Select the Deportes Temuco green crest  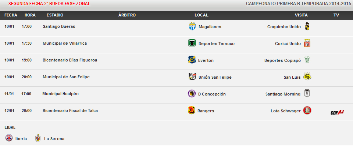point(192,43)
